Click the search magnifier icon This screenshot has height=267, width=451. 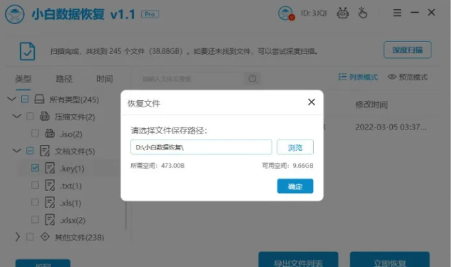point(252,79)
